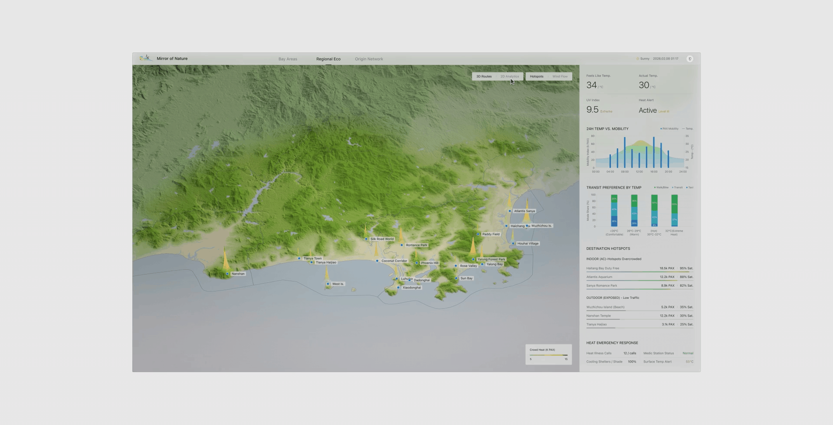Toggle Transit series in transit legend
The height and width of the screenshot is (425, 833).
[677, 188]
